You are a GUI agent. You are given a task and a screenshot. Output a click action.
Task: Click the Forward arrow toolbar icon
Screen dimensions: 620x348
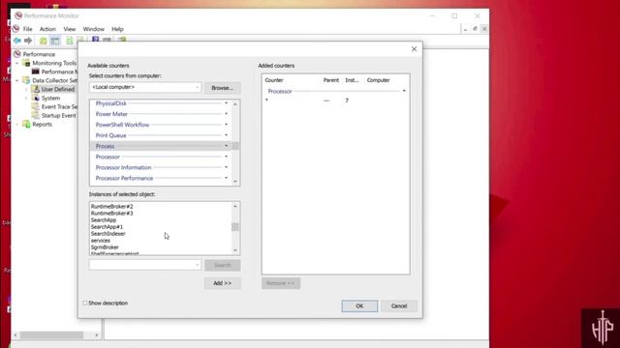click(28, 41)
